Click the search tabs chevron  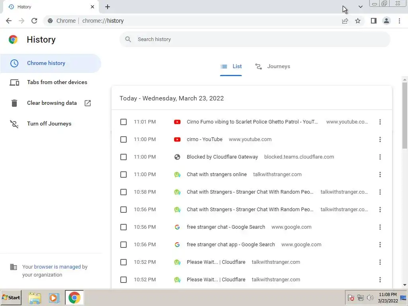tap(360, 7)
